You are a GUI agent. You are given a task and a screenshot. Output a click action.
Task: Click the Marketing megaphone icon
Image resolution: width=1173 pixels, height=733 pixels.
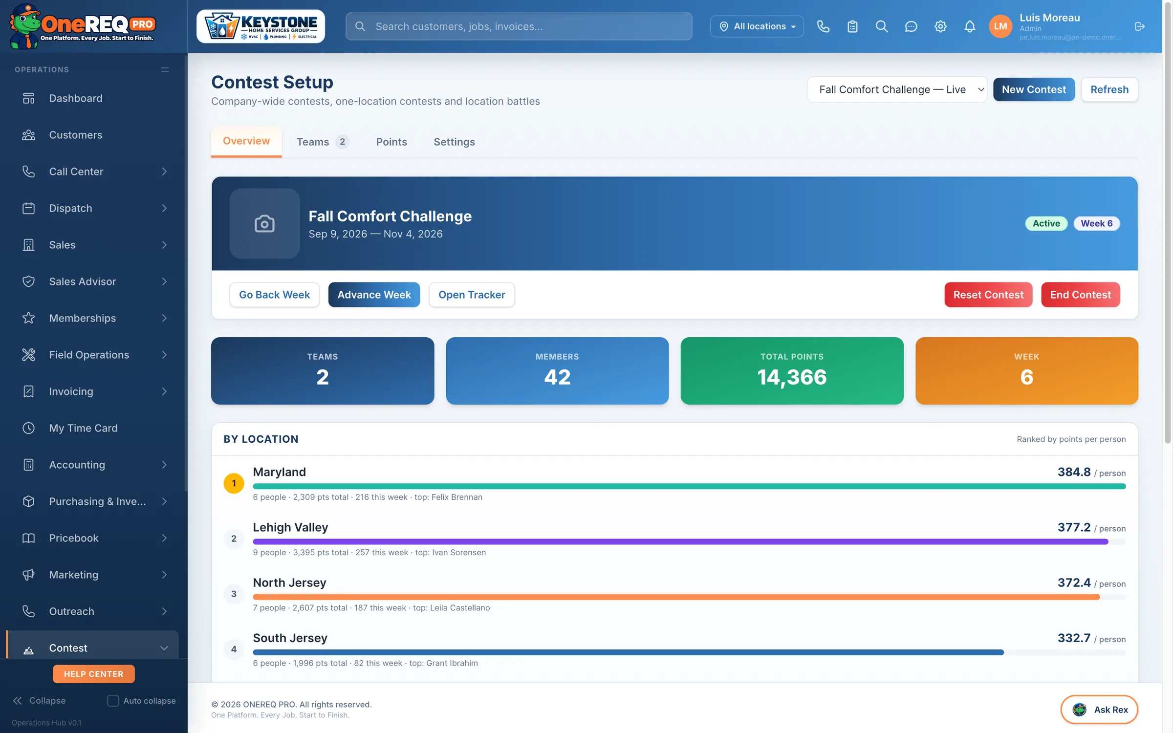pyautogui.click(x=29, y=575)
